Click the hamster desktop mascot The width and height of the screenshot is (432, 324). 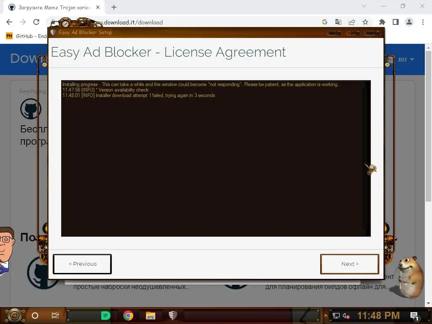click(410, 277)
